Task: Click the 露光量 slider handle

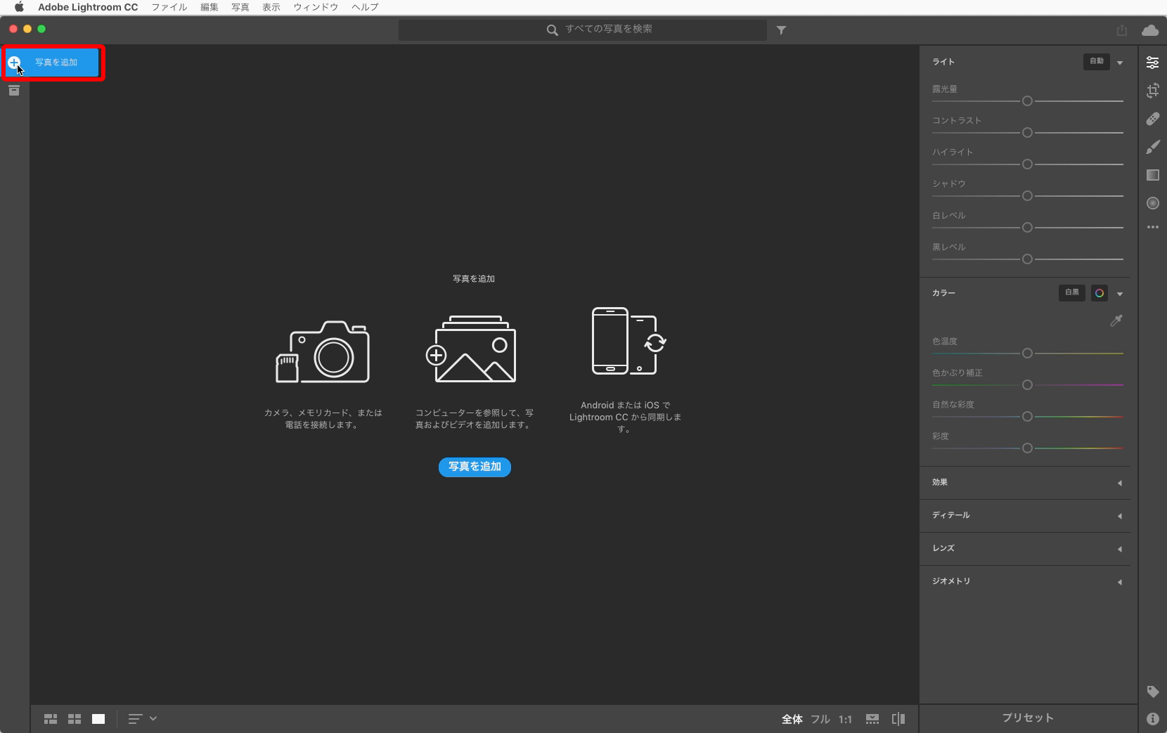Action: (1027, 101)
